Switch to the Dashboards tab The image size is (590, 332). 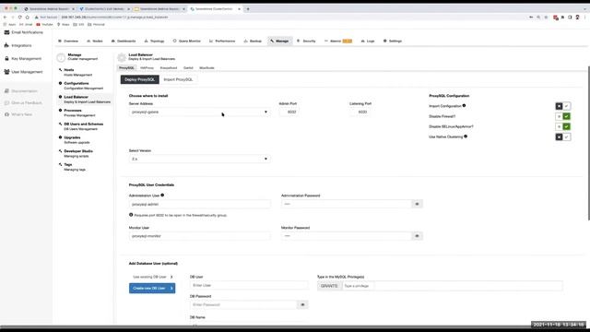[124, 41]
